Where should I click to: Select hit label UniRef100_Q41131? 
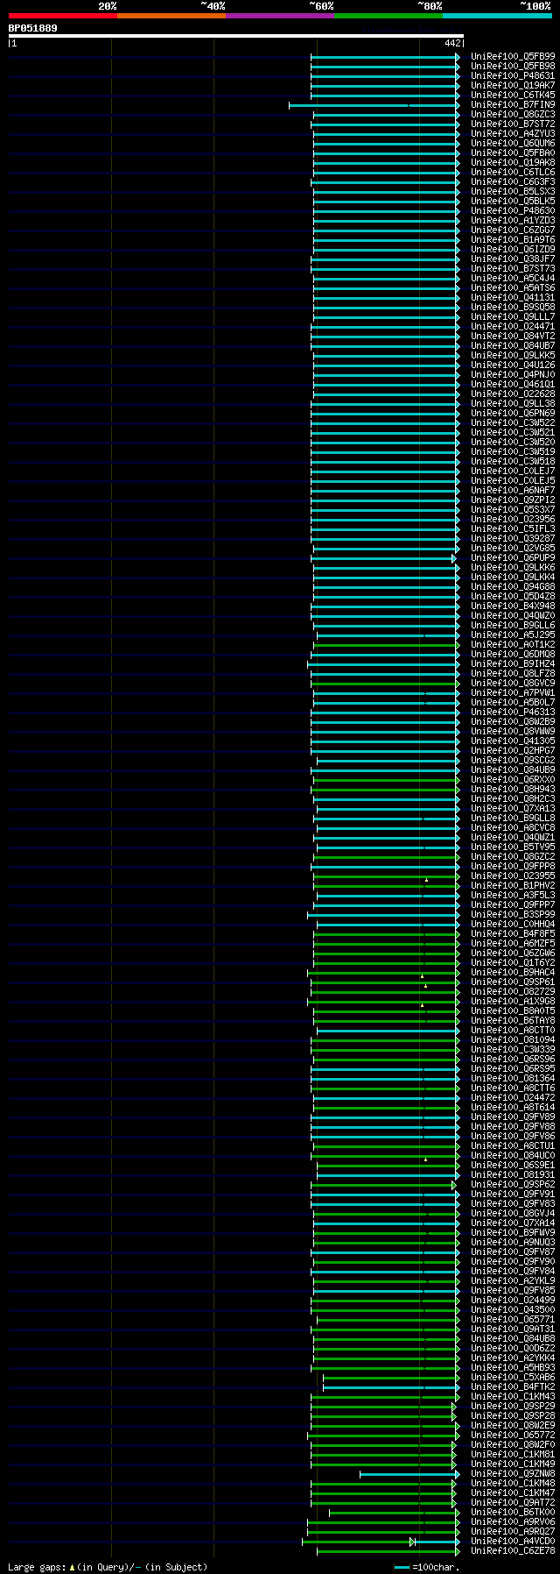[513, 297]
